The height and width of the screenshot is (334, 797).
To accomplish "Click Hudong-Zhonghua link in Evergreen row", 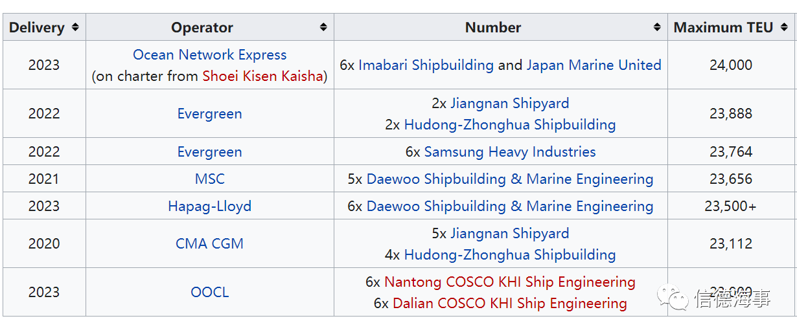I will 510,124.
